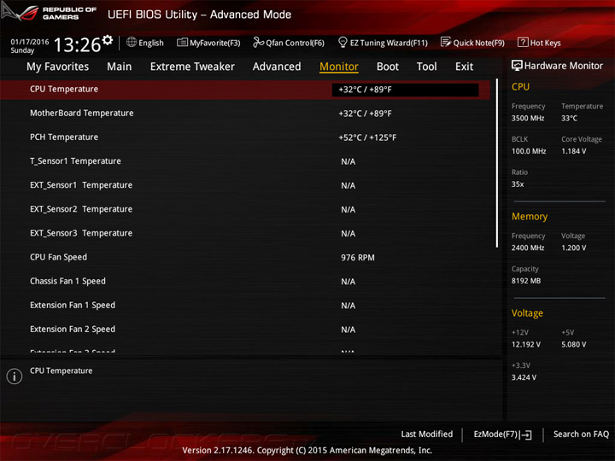615x461 pixels.
Task: Open the Main tab
Action: (x=120, y=67)
